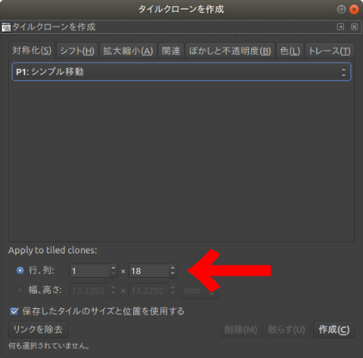Click the window maximize icon
The height and width of the screenshot is (358, 363).
coord(342,10)
